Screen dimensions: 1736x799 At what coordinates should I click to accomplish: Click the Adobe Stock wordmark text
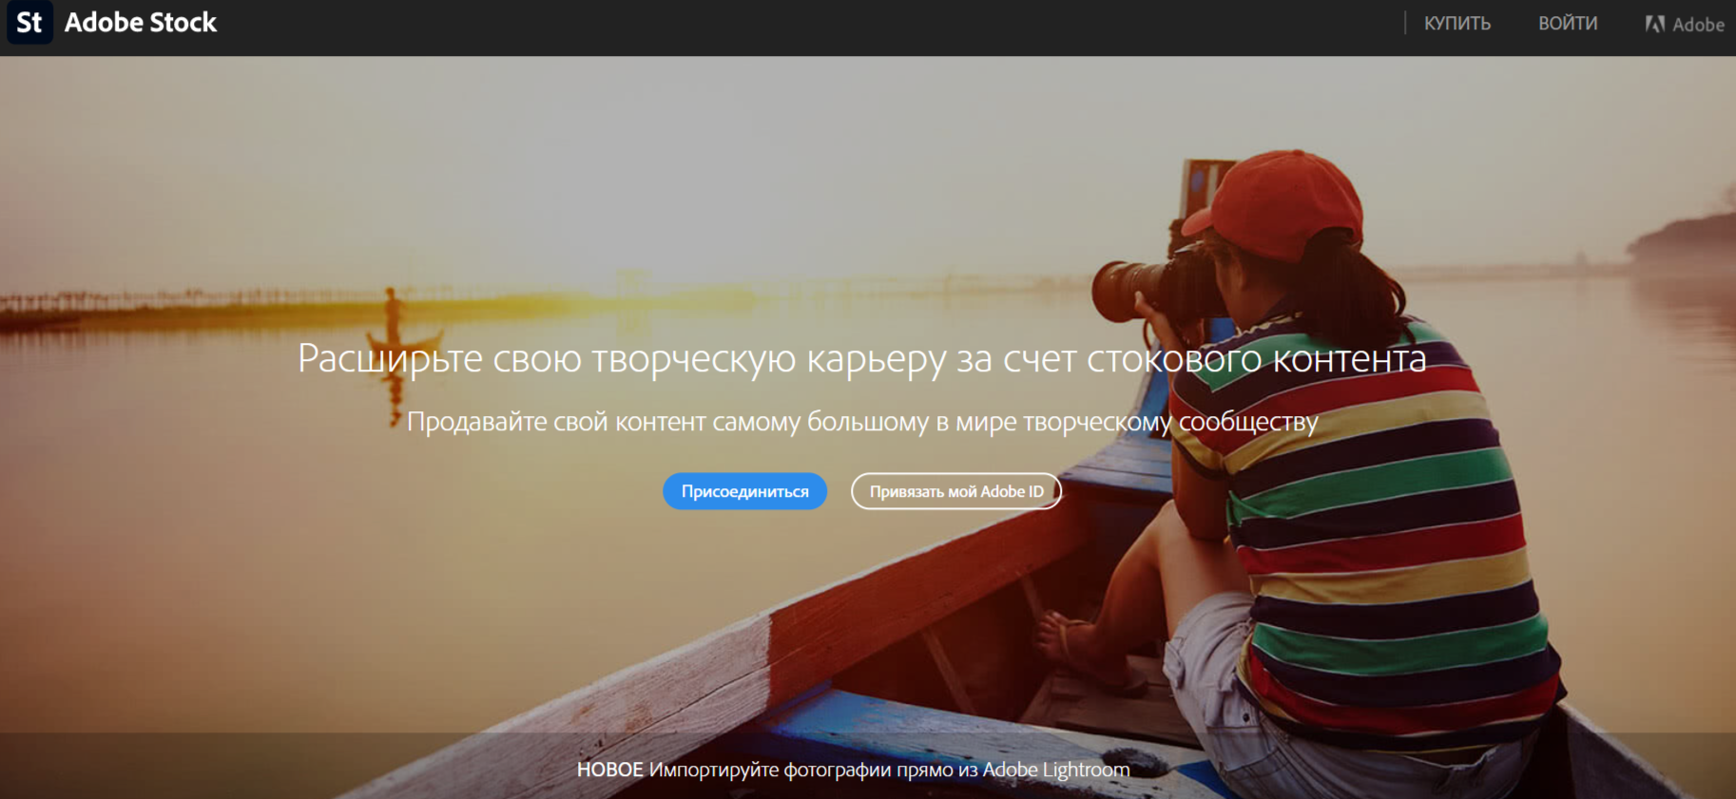[x=141, y=23]
